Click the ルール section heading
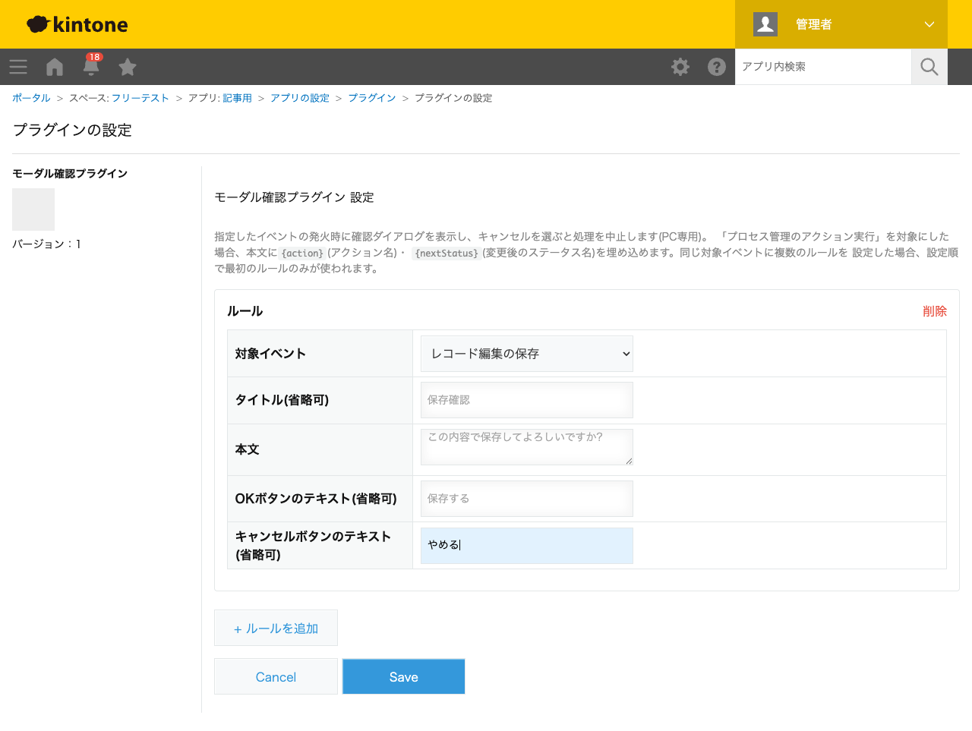Screen dimensions: 972x731 click(245, 311)
